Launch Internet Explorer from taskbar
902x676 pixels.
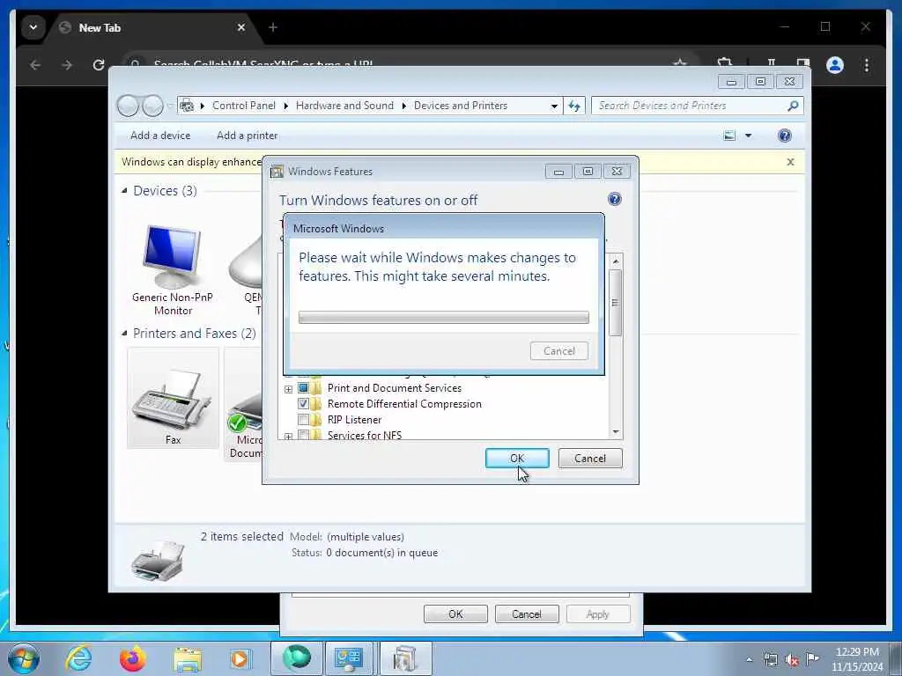click(78, 658)
